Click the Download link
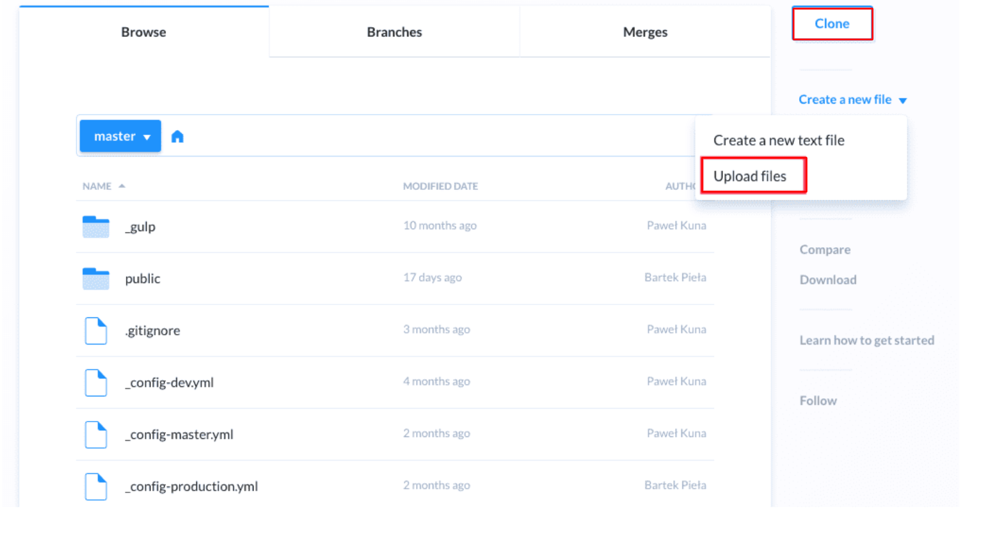 tap(828, 280)
